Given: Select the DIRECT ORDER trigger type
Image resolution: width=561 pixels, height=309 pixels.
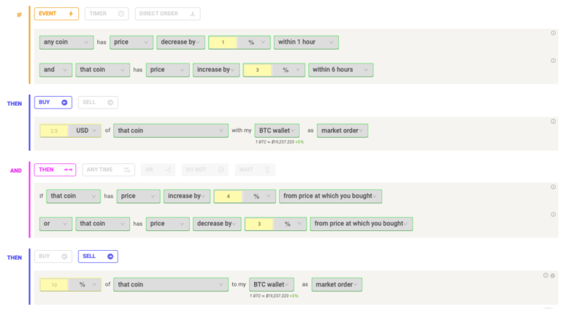Looking at the screenshot, I should click(x=167, y=14).
